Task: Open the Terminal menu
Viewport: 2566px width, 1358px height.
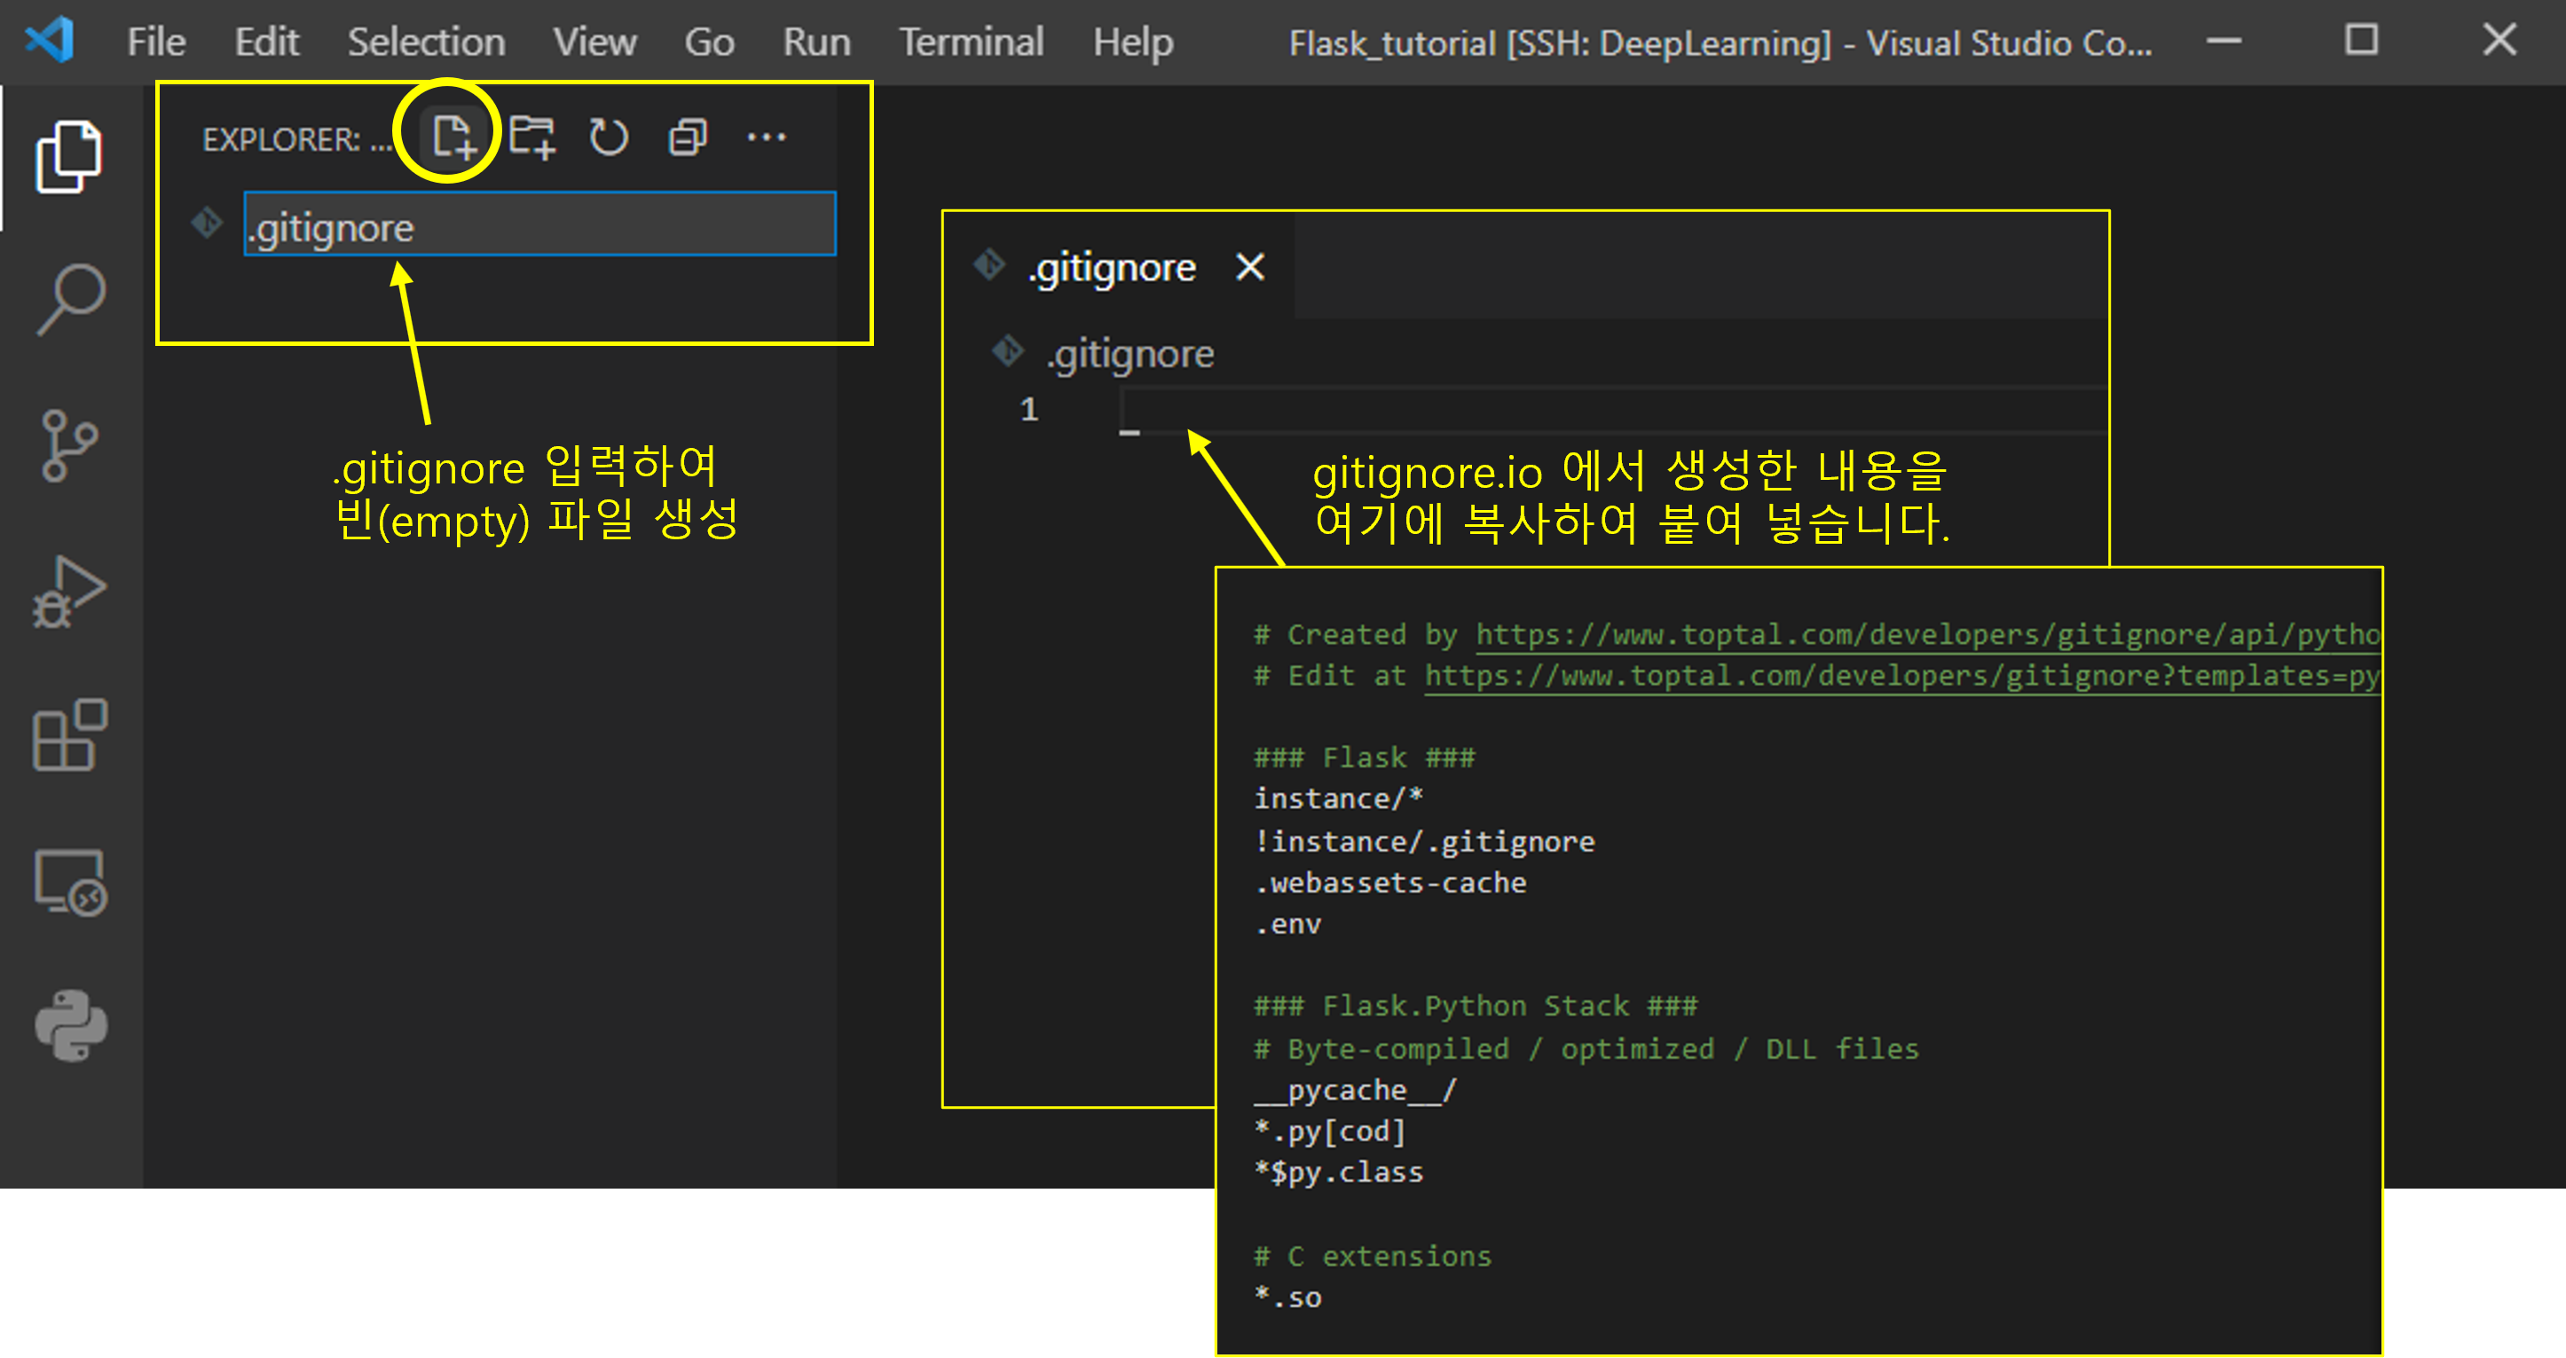Action: point(970,42)
